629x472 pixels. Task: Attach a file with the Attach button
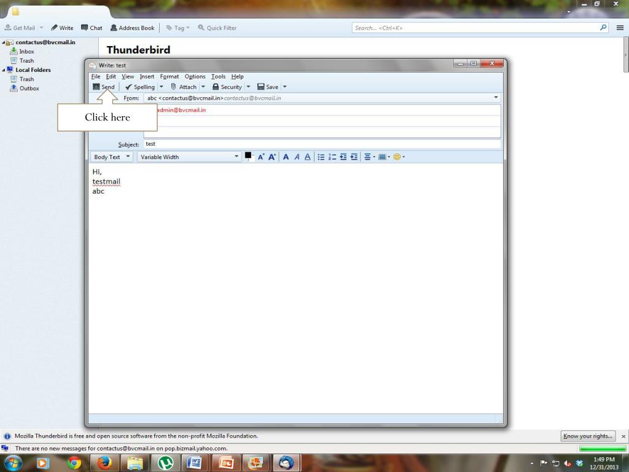[184, 87]
